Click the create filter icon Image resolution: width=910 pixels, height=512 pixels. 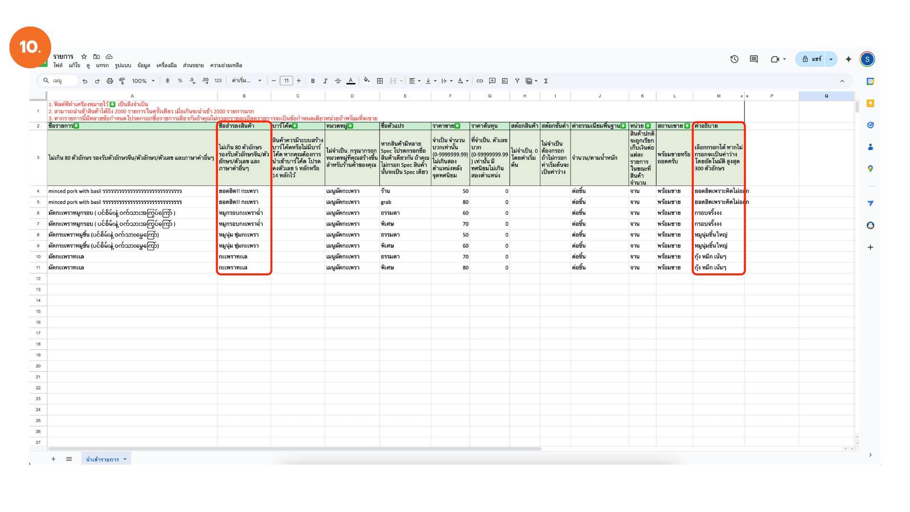tap(517, 81)
